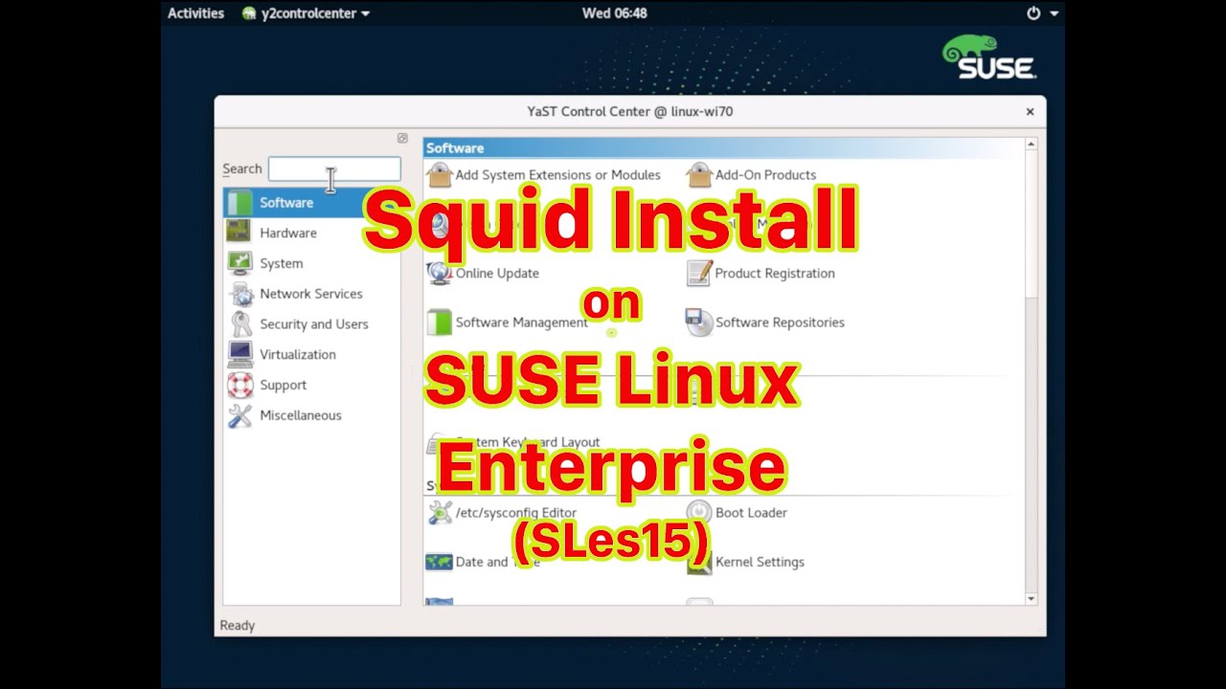Screen dimensions: 1226x689
Task: Click the Search input field
Action: 334,169
